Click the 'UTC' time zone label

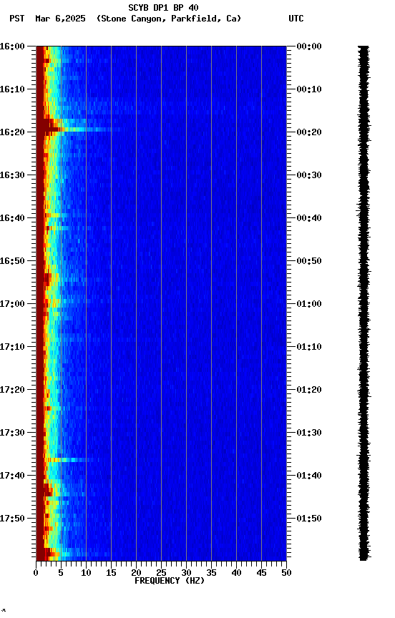pyautogui.click(x=296, y=19)
